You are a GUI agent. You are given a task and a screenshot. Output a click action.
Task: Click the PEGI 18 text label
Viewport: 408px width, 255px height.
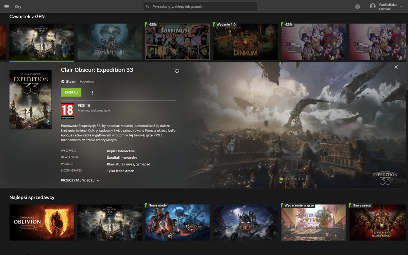pos(84,106)
